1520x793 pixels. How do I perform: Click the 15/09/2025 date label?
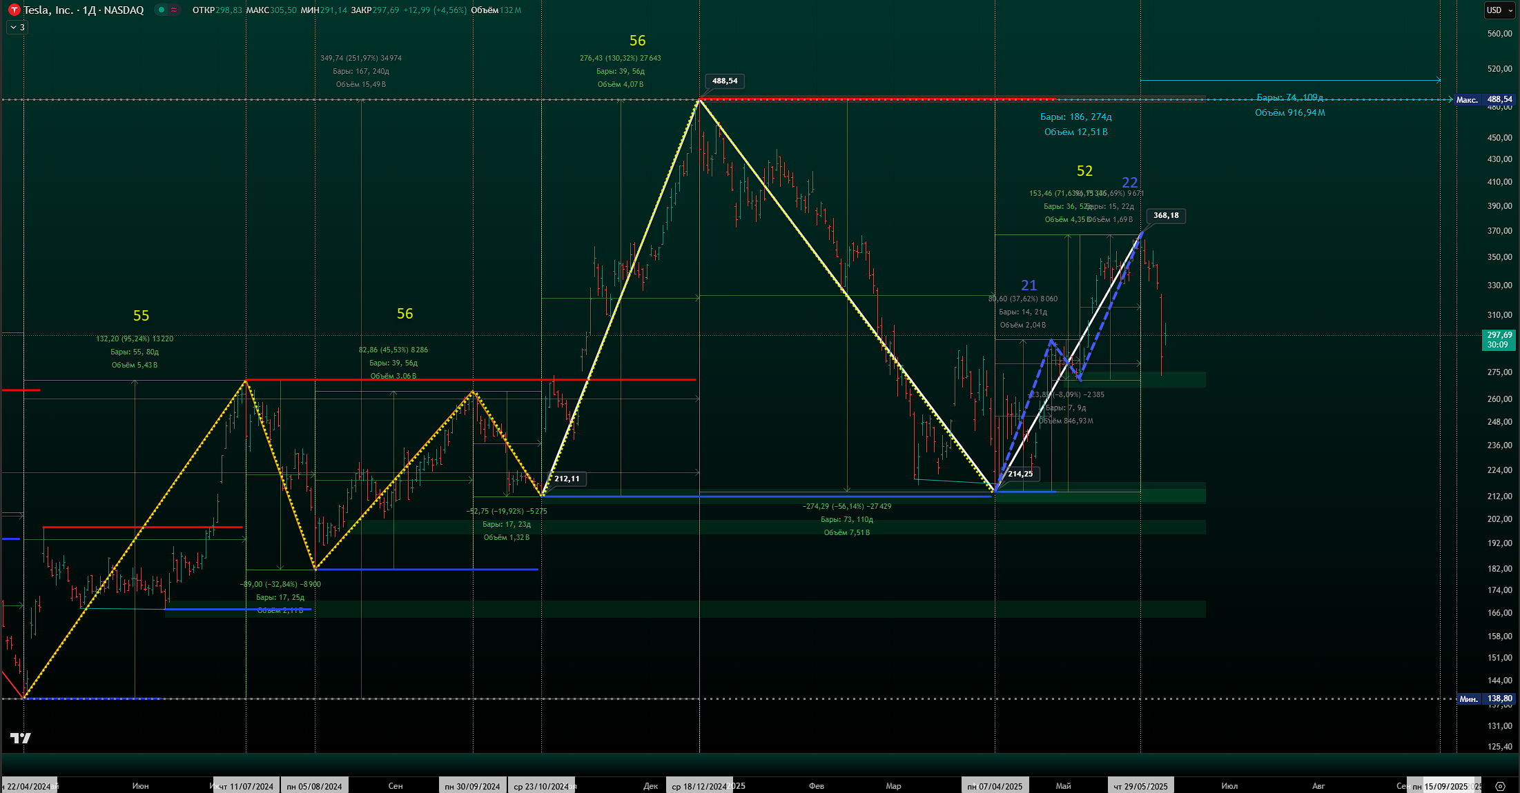(x=1440, y=786)
